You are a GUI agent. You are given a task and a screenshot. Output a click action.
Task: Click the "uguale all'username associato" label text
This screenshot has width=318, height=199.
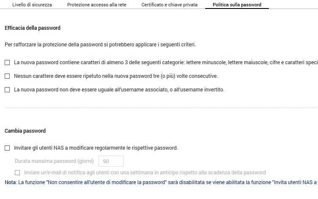coord(119,90)
